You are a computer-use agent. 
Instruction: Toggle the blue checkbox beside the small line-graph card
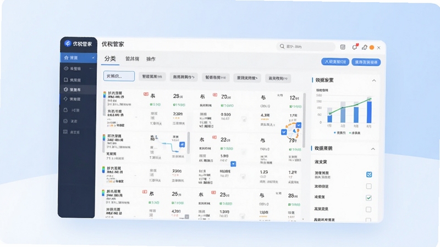(x=182, y=144)
